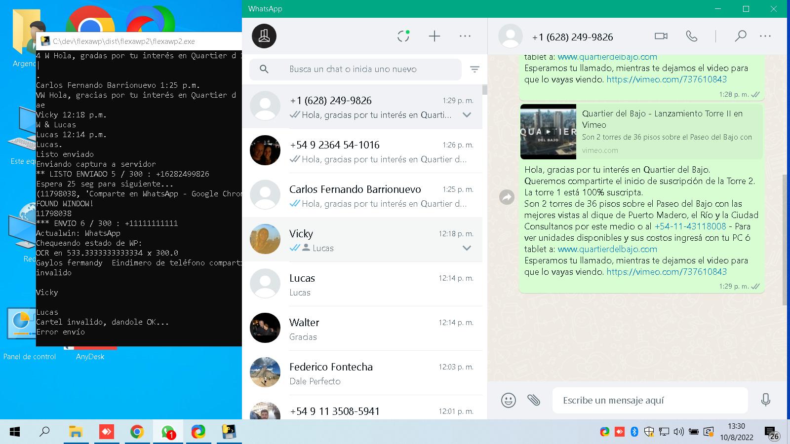This screenshot has width=790, height=444.
Task: Click the search magnifier in chat list
Action: 264,70
